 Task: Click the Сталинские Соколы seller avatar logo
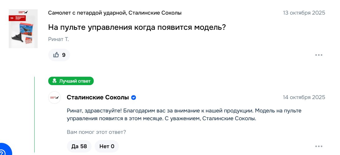(x=54, y=98)
